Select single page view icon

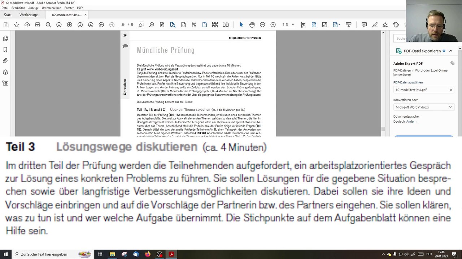tap(205, 24)
